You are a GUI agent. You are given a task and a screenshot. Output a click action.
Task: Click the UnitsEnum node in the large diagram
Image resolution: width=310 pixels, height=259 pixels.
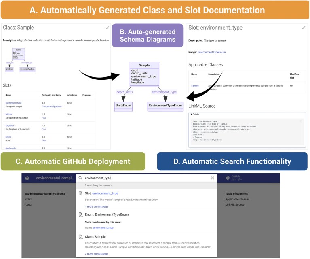point(123,106)
